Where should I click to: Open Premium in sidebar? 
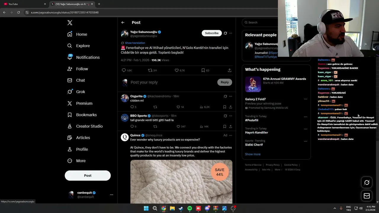(x=80, y=103)
